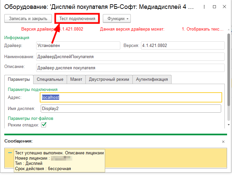Toggle the Режим отладки checkbox
This screenshot has height=177, width=232.
point(43,125)
